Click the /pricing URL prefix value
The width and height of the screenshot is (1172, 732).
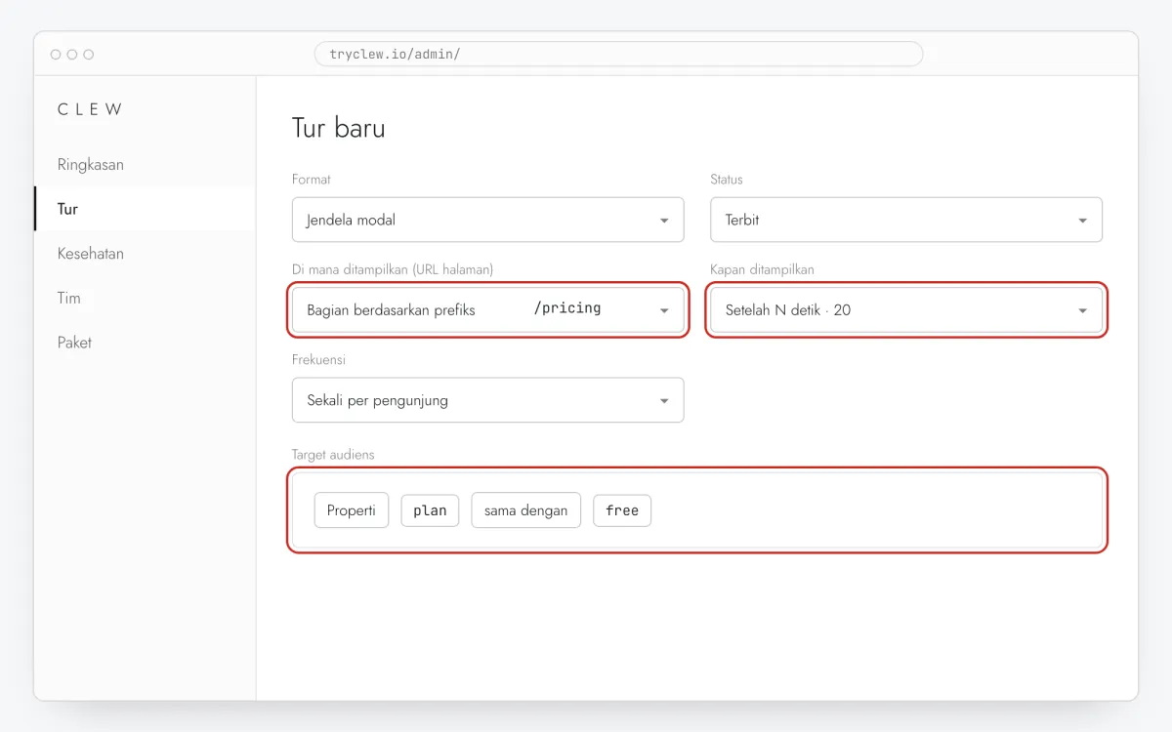[567, 308]
